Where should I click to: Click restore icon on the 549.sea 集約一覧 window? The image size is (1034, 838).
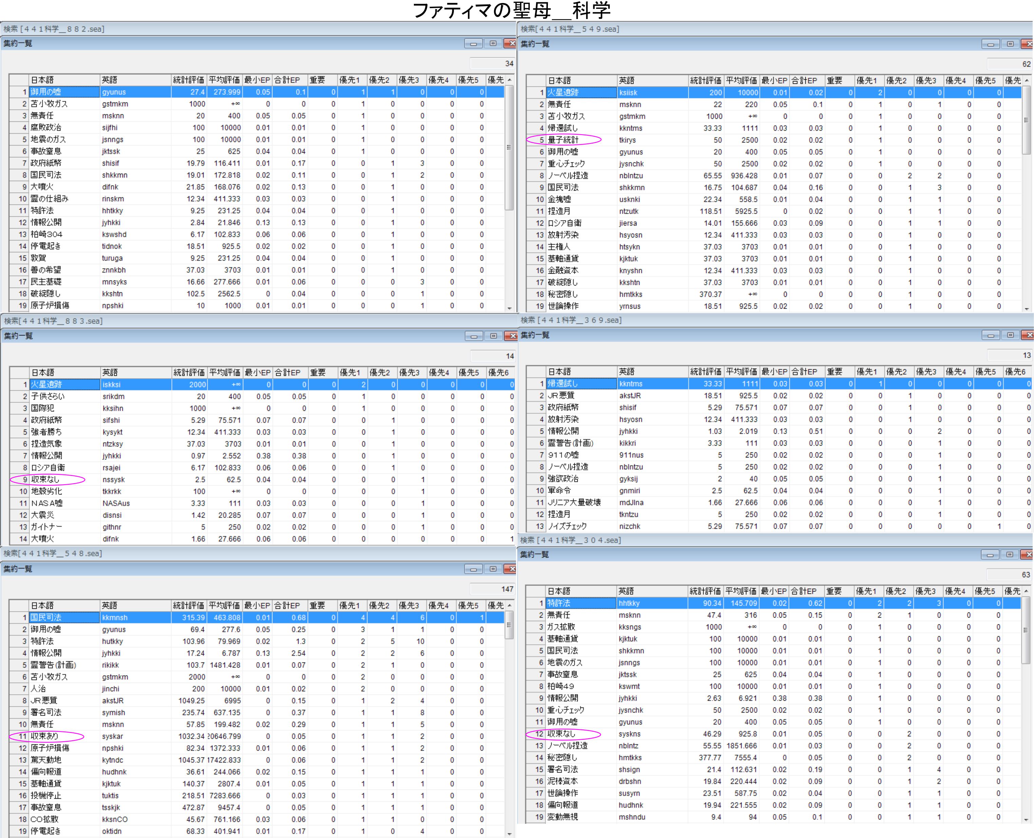tap(1010, 44)
